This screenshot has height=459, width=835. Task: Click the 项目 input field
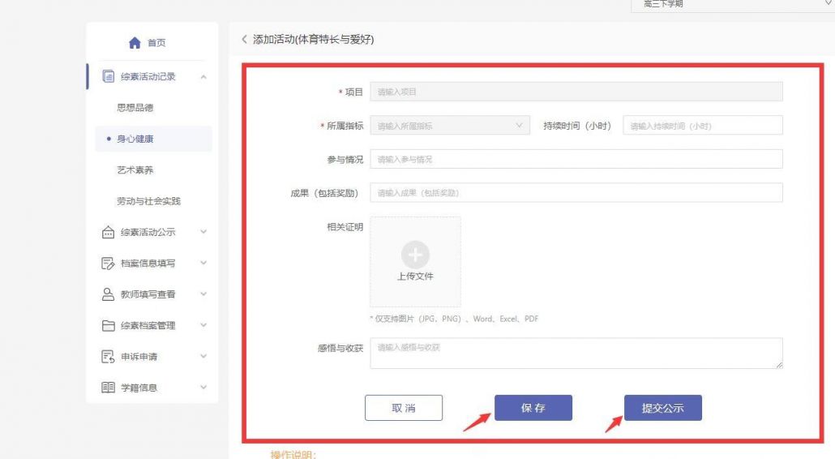click(576, 92)
